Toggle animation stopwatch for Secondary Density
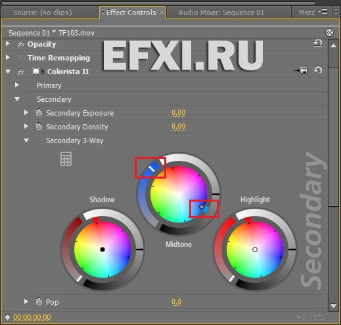This screenshot has width=341, height=325. (39, 127)
